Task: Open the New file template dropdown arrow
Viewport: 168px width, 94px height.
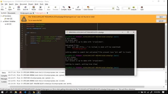Action: tap(6, 8)
